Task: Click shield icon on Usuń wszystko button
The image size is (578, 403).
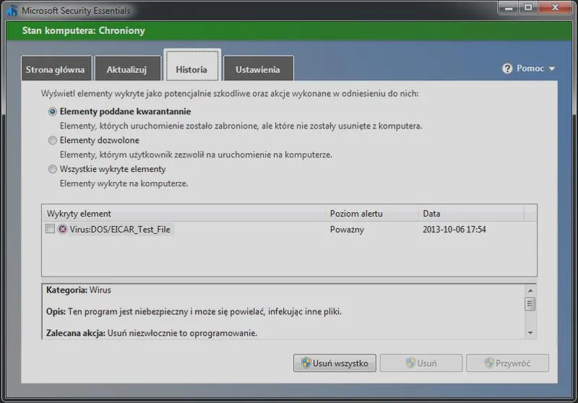Action: tap(306, 363)
